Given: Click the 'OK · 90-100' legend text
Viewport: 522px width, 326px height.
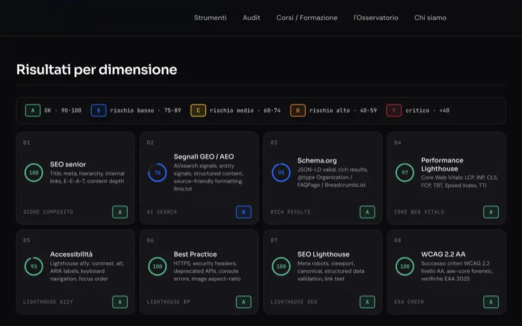Looking at the screenshot, I should point(63,110).
